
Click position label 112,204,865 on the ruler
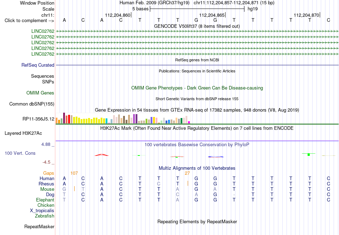point(212,15)
